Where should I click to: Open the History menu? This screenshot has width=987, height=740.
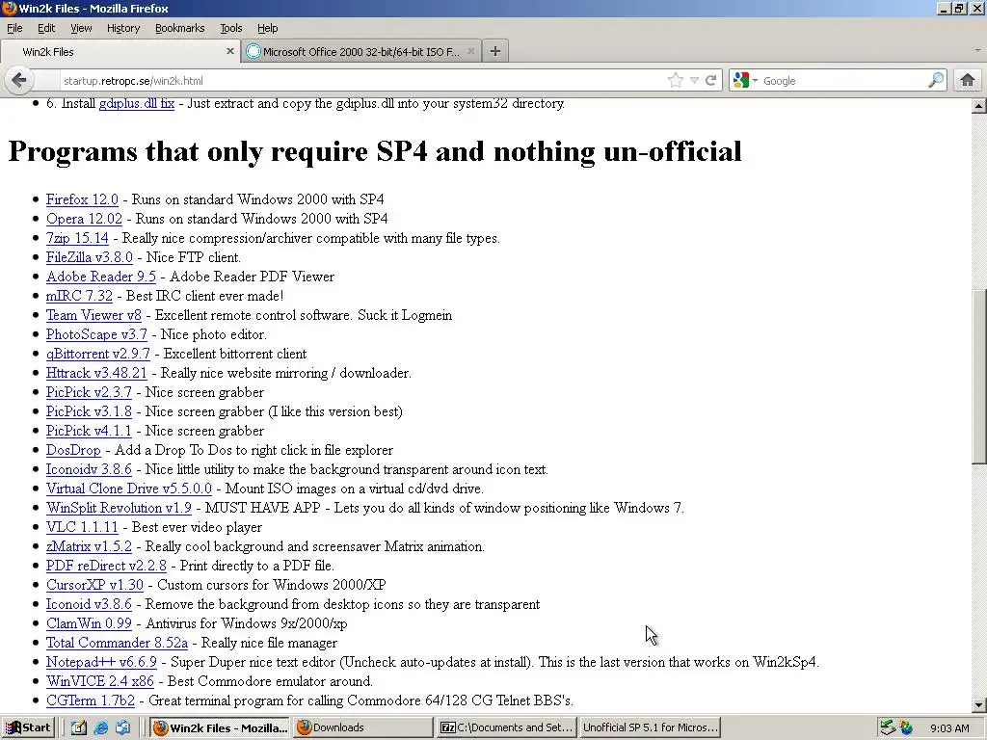[122, 28]
